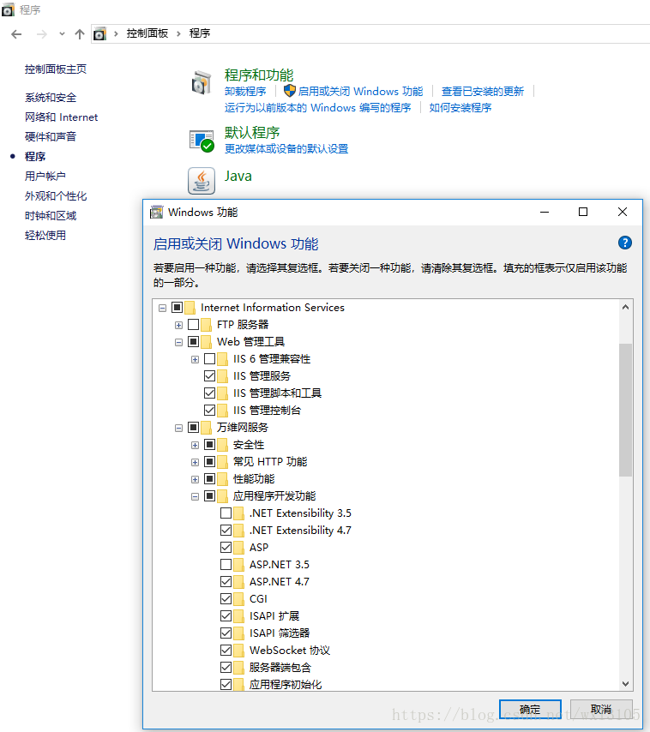Collapse the Internet Information Services node
Viewport: 650px width, 732px height.
point(163,308)
